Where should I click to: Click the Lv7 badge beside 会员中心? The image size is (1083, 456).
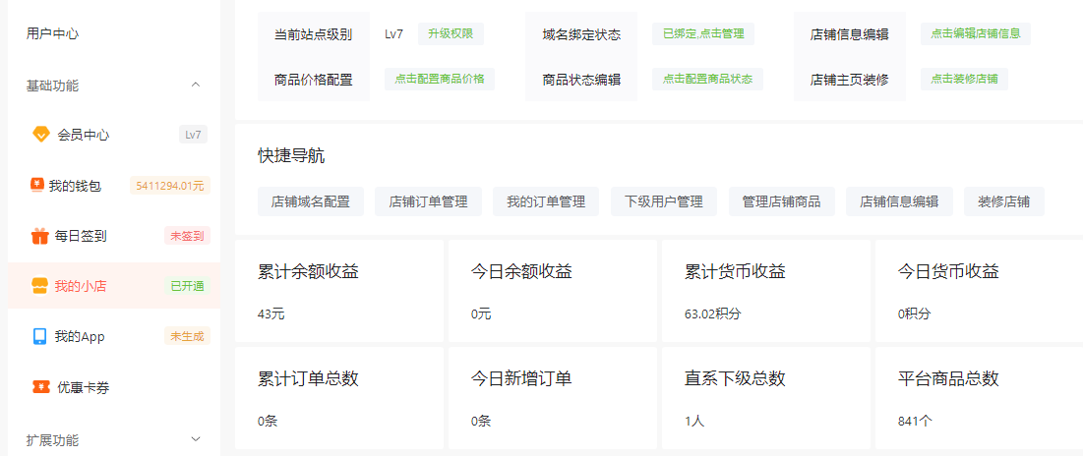[x=194, y=135]
